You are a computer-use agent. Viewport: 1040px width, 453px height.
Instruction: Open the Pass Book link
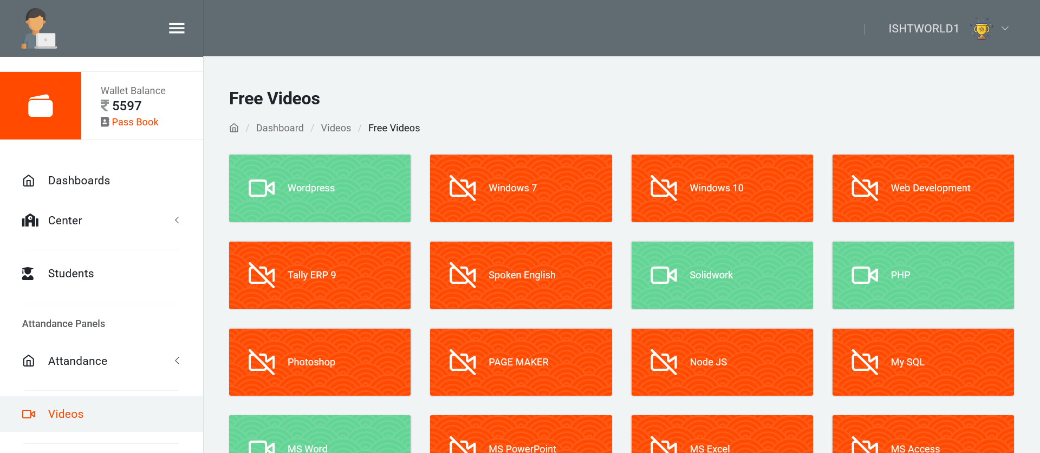click(x=135, y=122)
